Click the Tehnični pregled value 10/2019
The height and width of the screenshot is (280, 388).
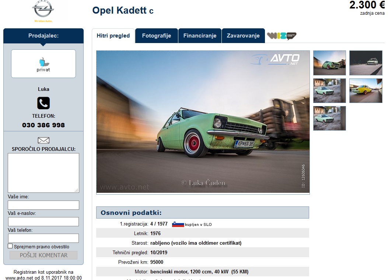(x=158, y=252)
